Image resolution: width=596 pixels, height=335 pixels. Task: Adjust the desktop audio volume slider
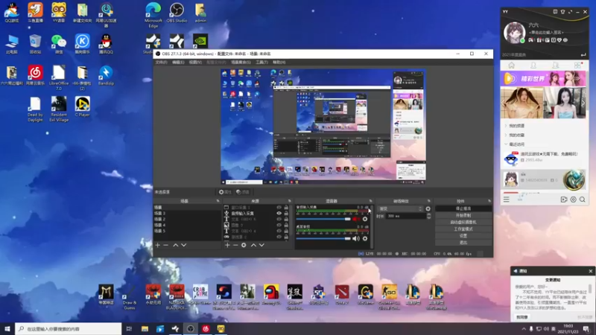[323, 238]
